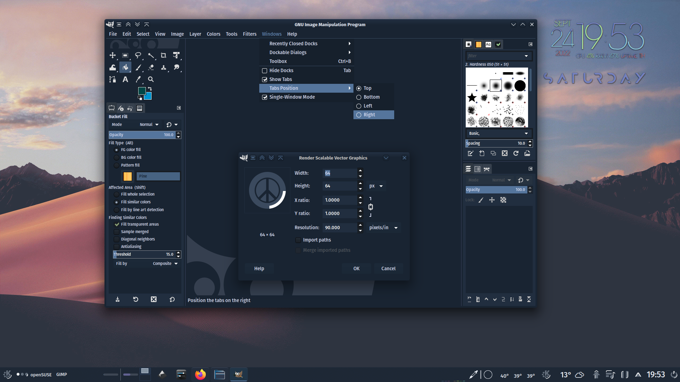
Task: Refresh the brushes list
Action: click(516, 153)
